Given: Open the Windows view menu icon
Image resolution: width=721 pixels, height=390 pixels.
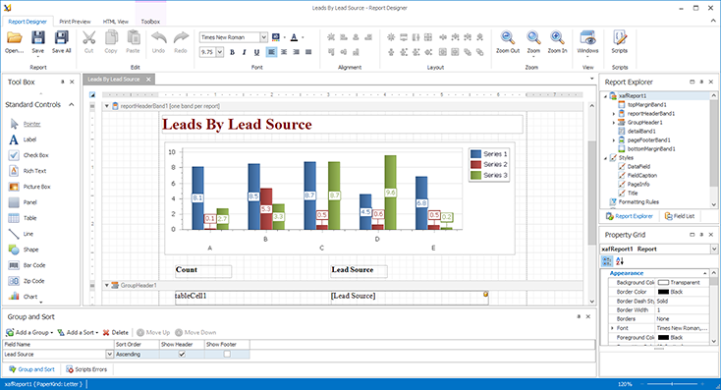Looking at the screenshot, I should [587, 38].
